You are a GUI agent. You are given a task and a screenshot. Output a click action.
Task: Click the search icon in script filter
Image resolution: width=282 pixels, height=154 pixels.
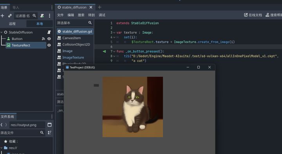click(x=90, y=23)
